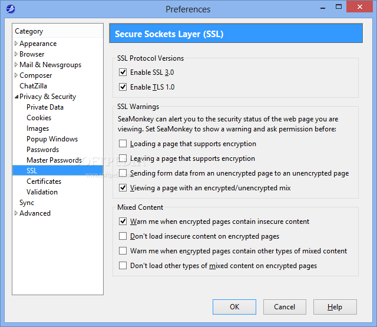Select Privacy & Security category label
The height and width of the screenshot is (327, 377).
click(x=48, y=97)
